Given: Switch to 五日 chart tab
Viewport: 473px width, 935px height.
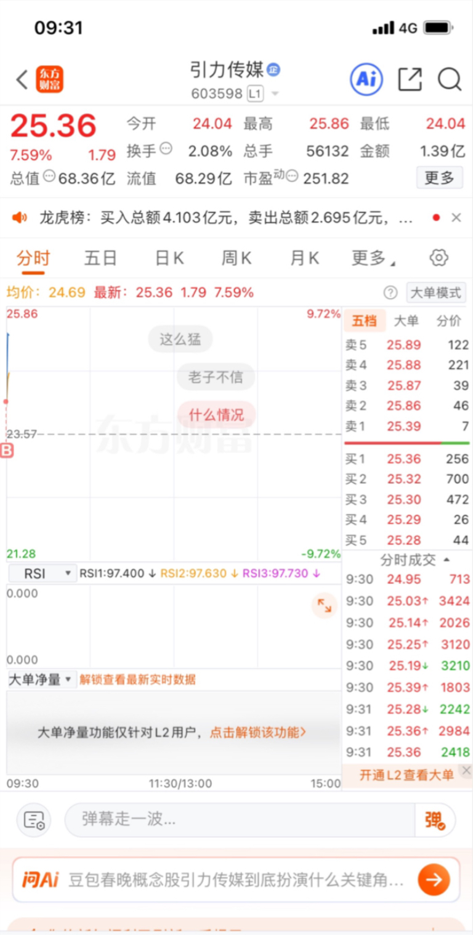Looking at the screenshot, I should [x=100, y=258].
